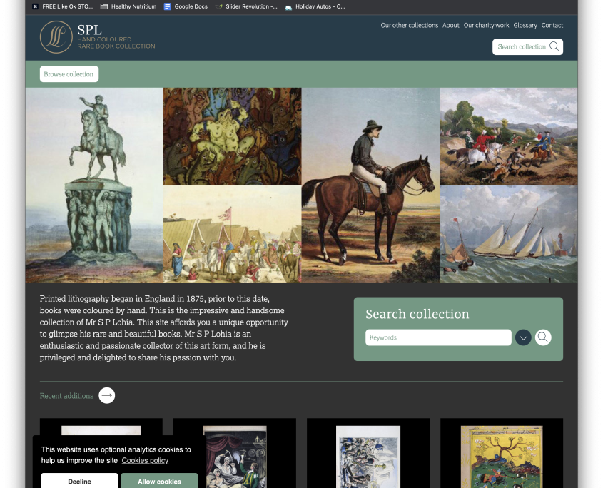Click the Slider Revolution bookmark icon
603x488 pixels.
(x=218, y=6)
